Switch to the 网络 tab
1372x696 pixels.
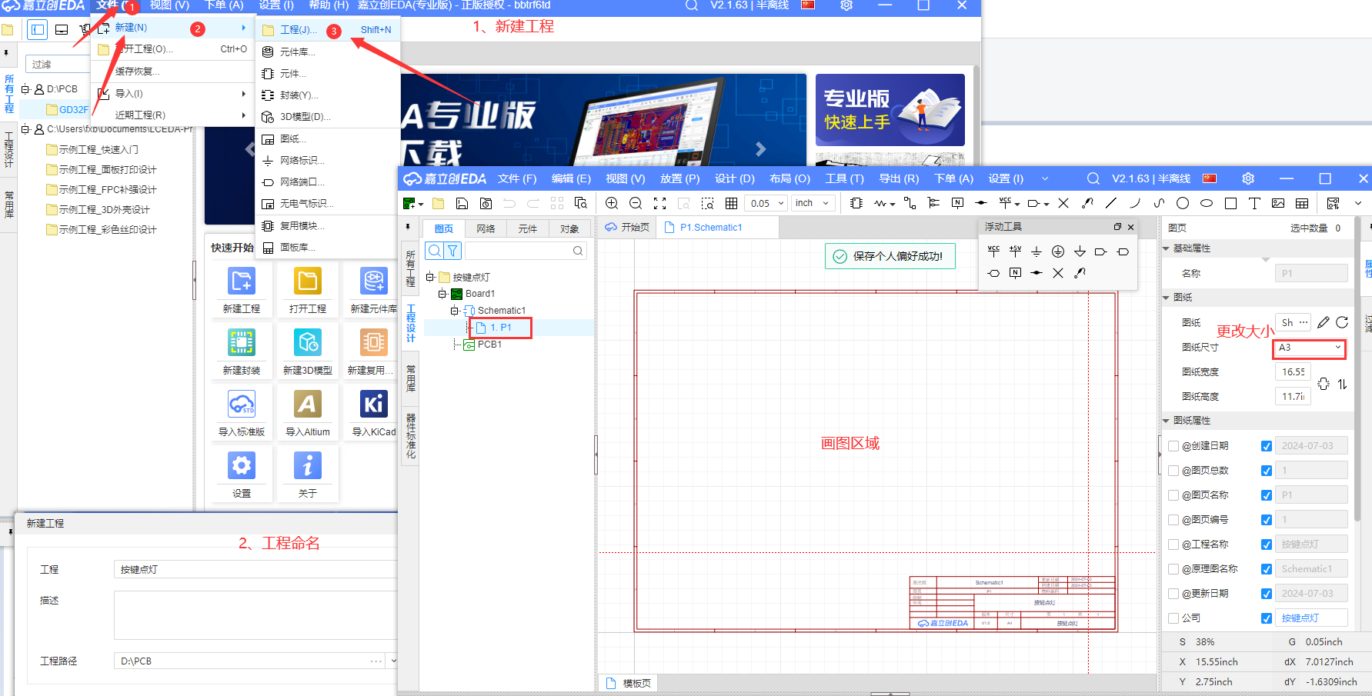(x=486, y=228)
